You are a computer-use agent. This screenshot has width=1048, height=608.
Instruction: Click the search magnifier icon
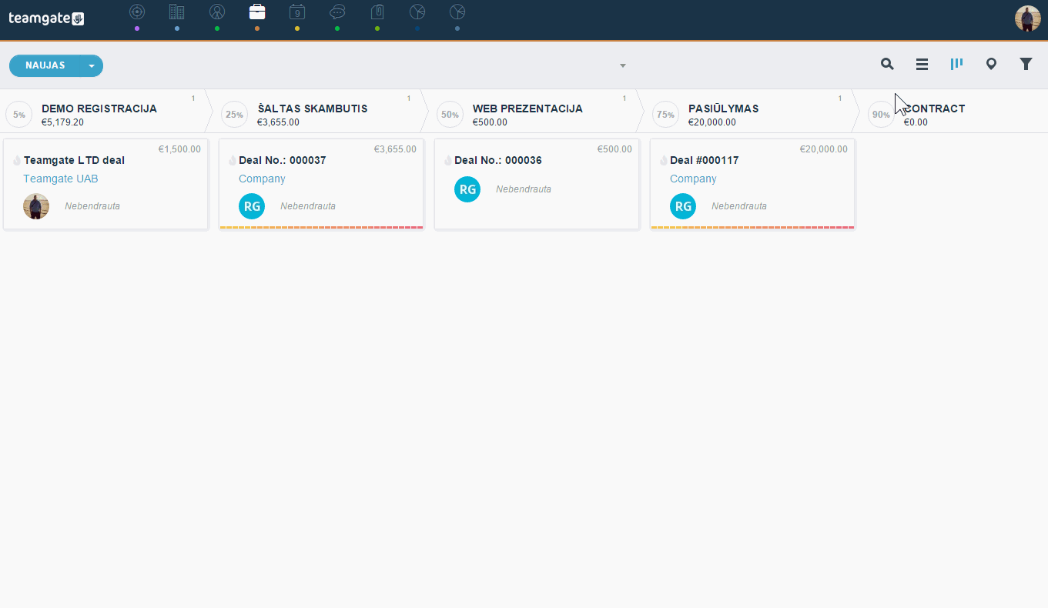pyautogui.click(x=887, y=65)
